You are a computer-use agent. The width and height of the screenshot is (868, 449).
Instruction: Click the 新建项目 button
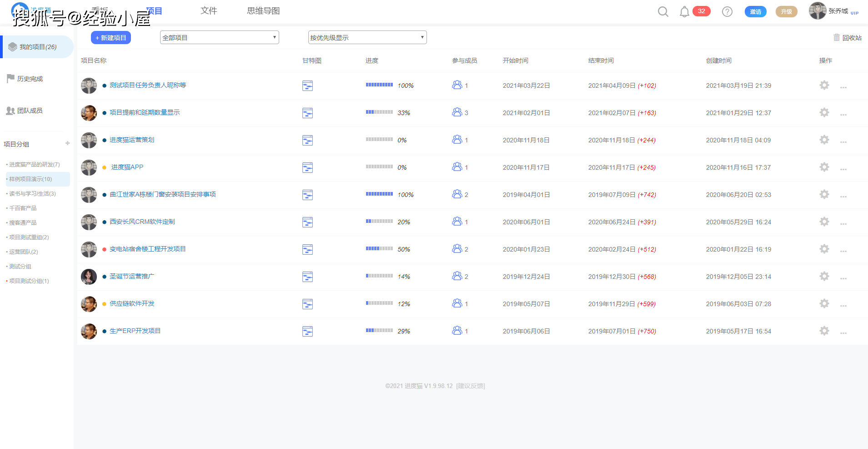(x=111, y=38)
